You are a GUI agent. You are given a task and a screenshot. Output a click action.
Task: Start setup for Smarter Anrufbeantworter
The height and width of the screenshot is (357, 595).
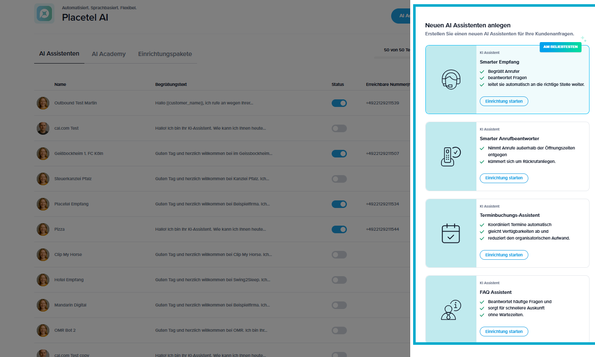504,178
